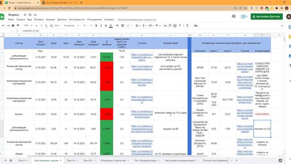Switch to the Тест Индикаторов sheet tab
This screenshot has height=164, width=291.
coord(146,160)
